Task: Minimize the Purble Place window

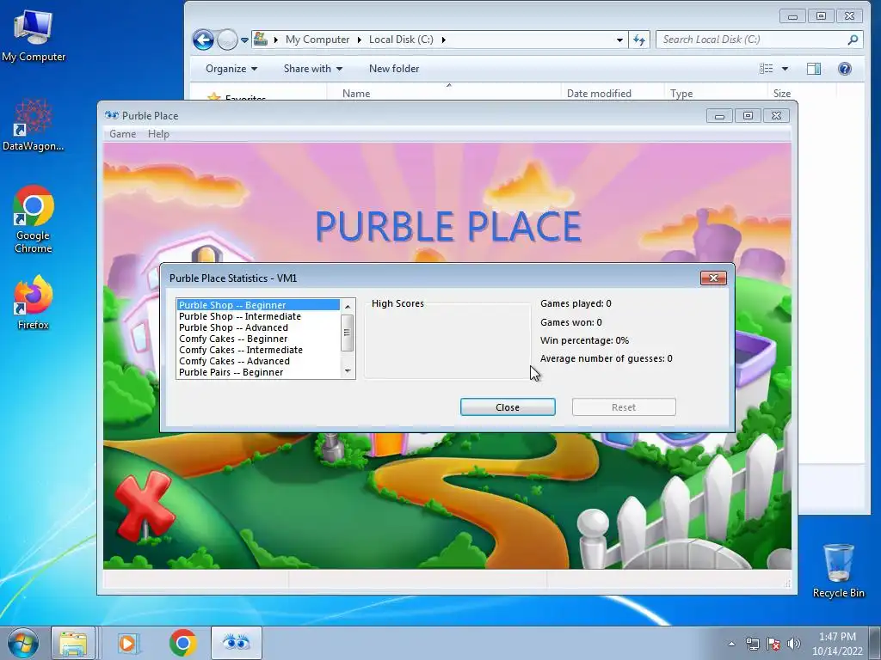Action: click(719, 116)
